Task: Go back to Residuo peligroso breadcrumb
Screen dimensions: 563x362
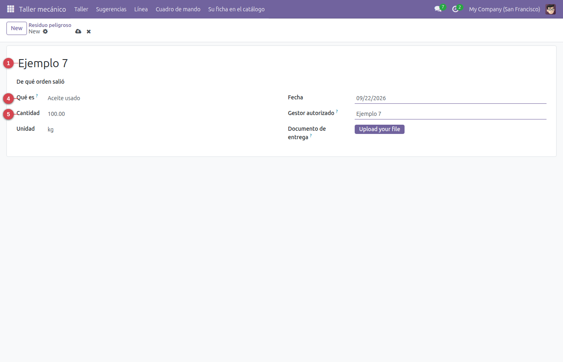Action: [x=50, y=25]
